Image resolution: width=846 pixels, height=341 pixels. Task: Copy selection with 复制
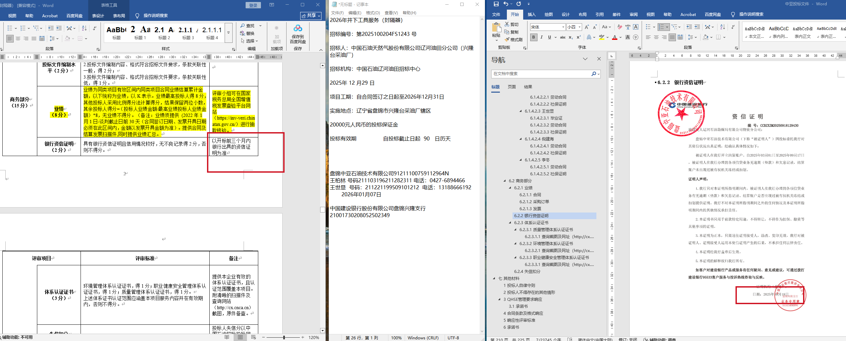tap(512, 32)
